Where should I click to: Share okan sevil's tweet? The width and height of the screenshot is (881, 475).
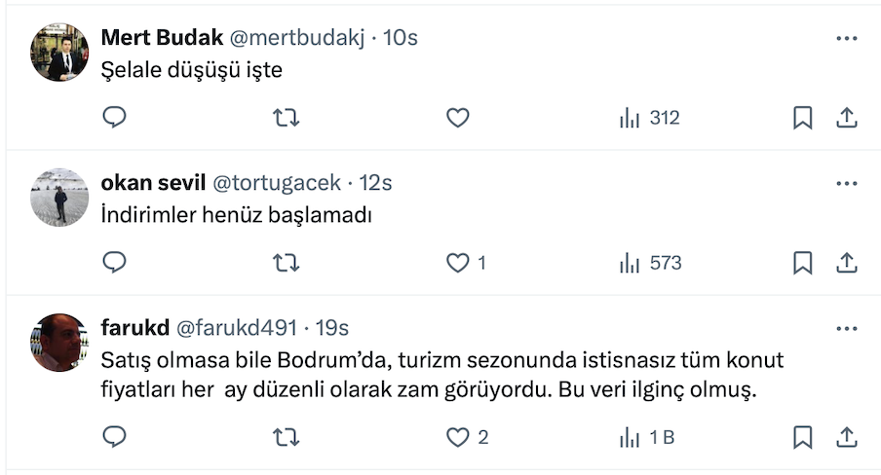click(847, 263)
